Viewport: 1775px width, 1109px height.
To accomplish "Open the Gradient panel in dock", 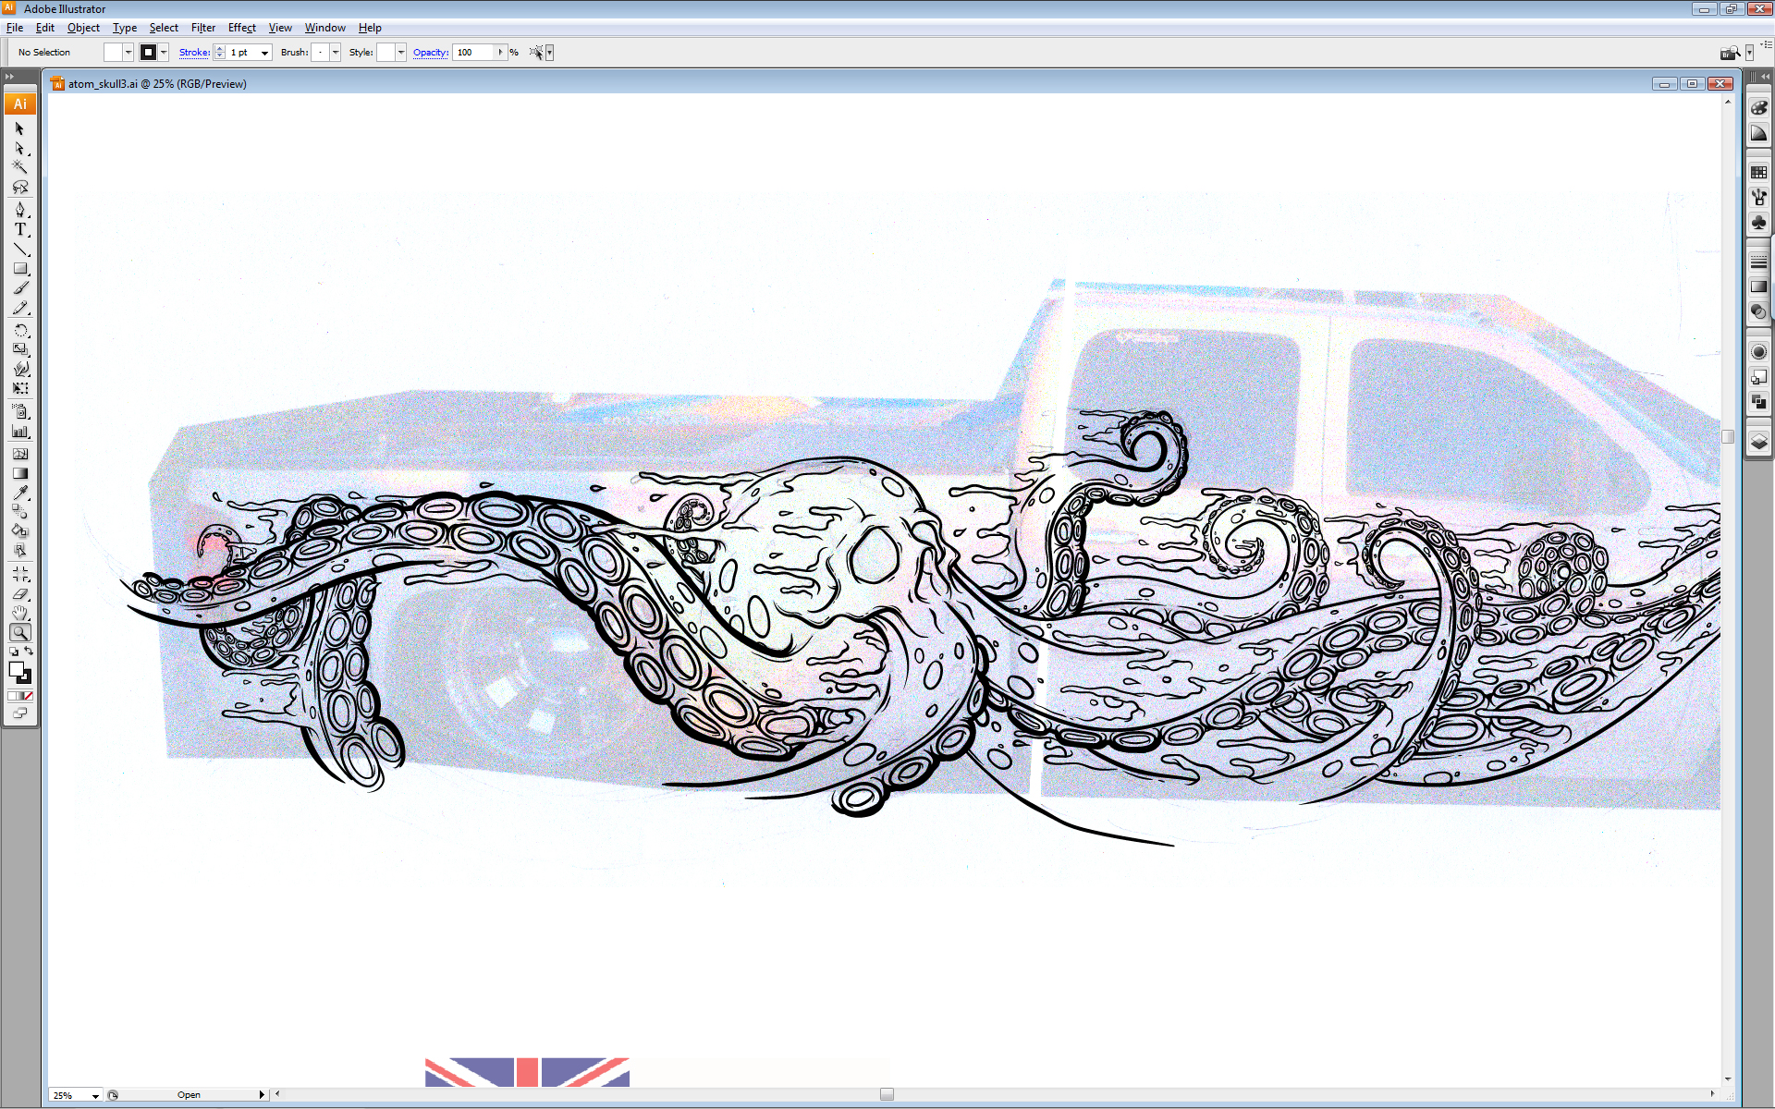I will tap(1758, 286).
